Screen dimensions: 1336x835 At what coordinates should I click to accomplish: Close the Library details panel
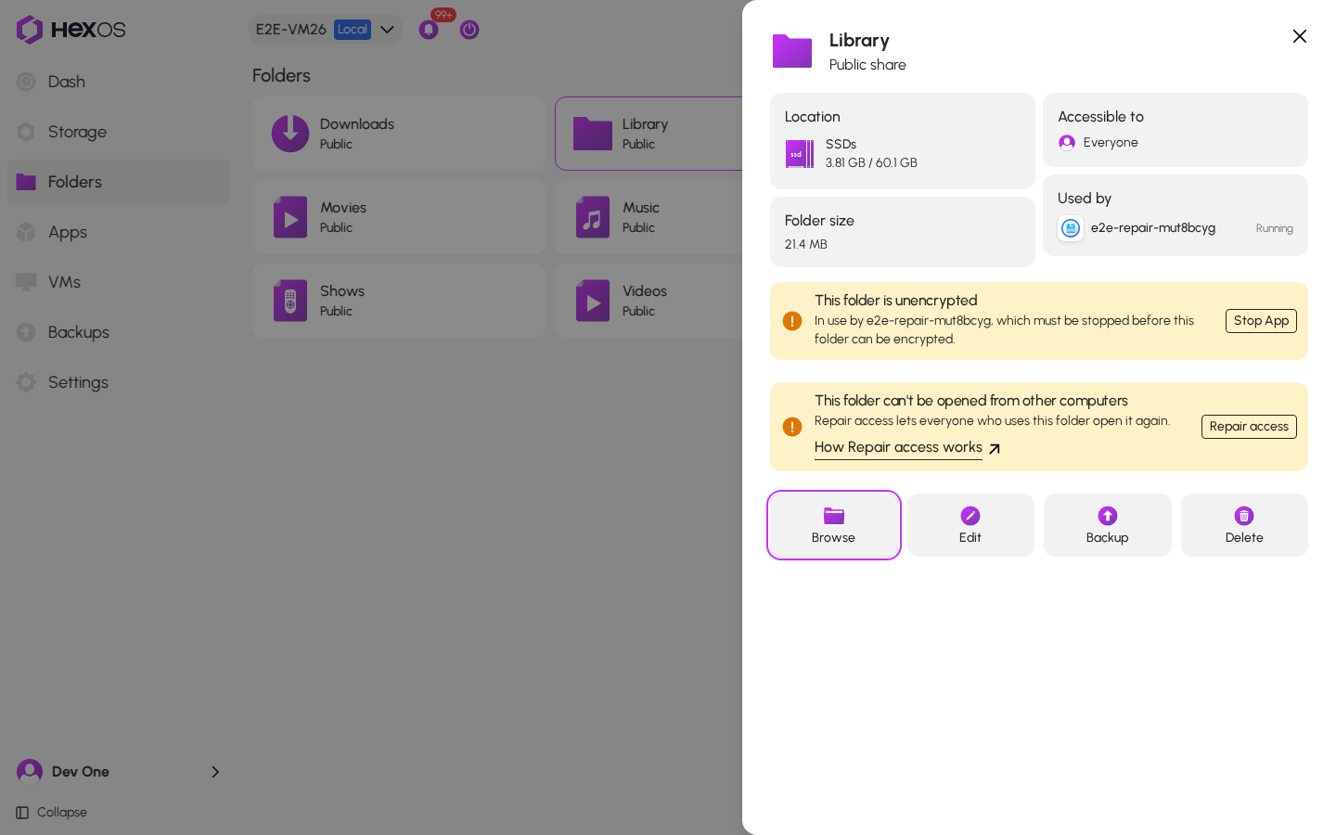coord(1300,36)
